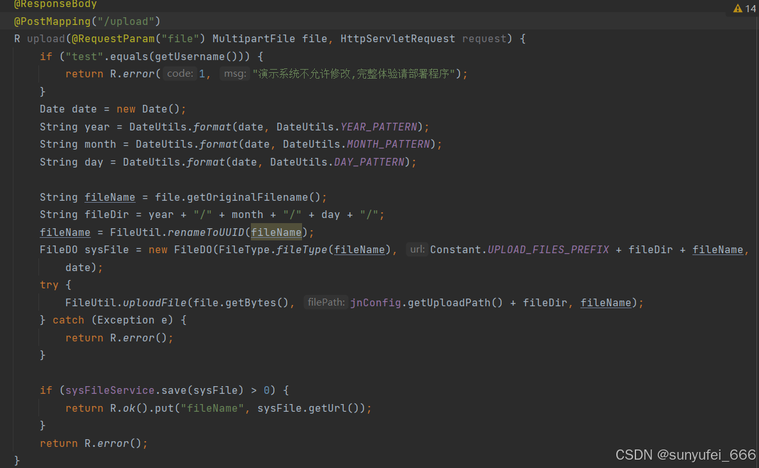Click UPLOAD_FILES_PREFIX constant
The image size is (759, 468).
point(548,250)
